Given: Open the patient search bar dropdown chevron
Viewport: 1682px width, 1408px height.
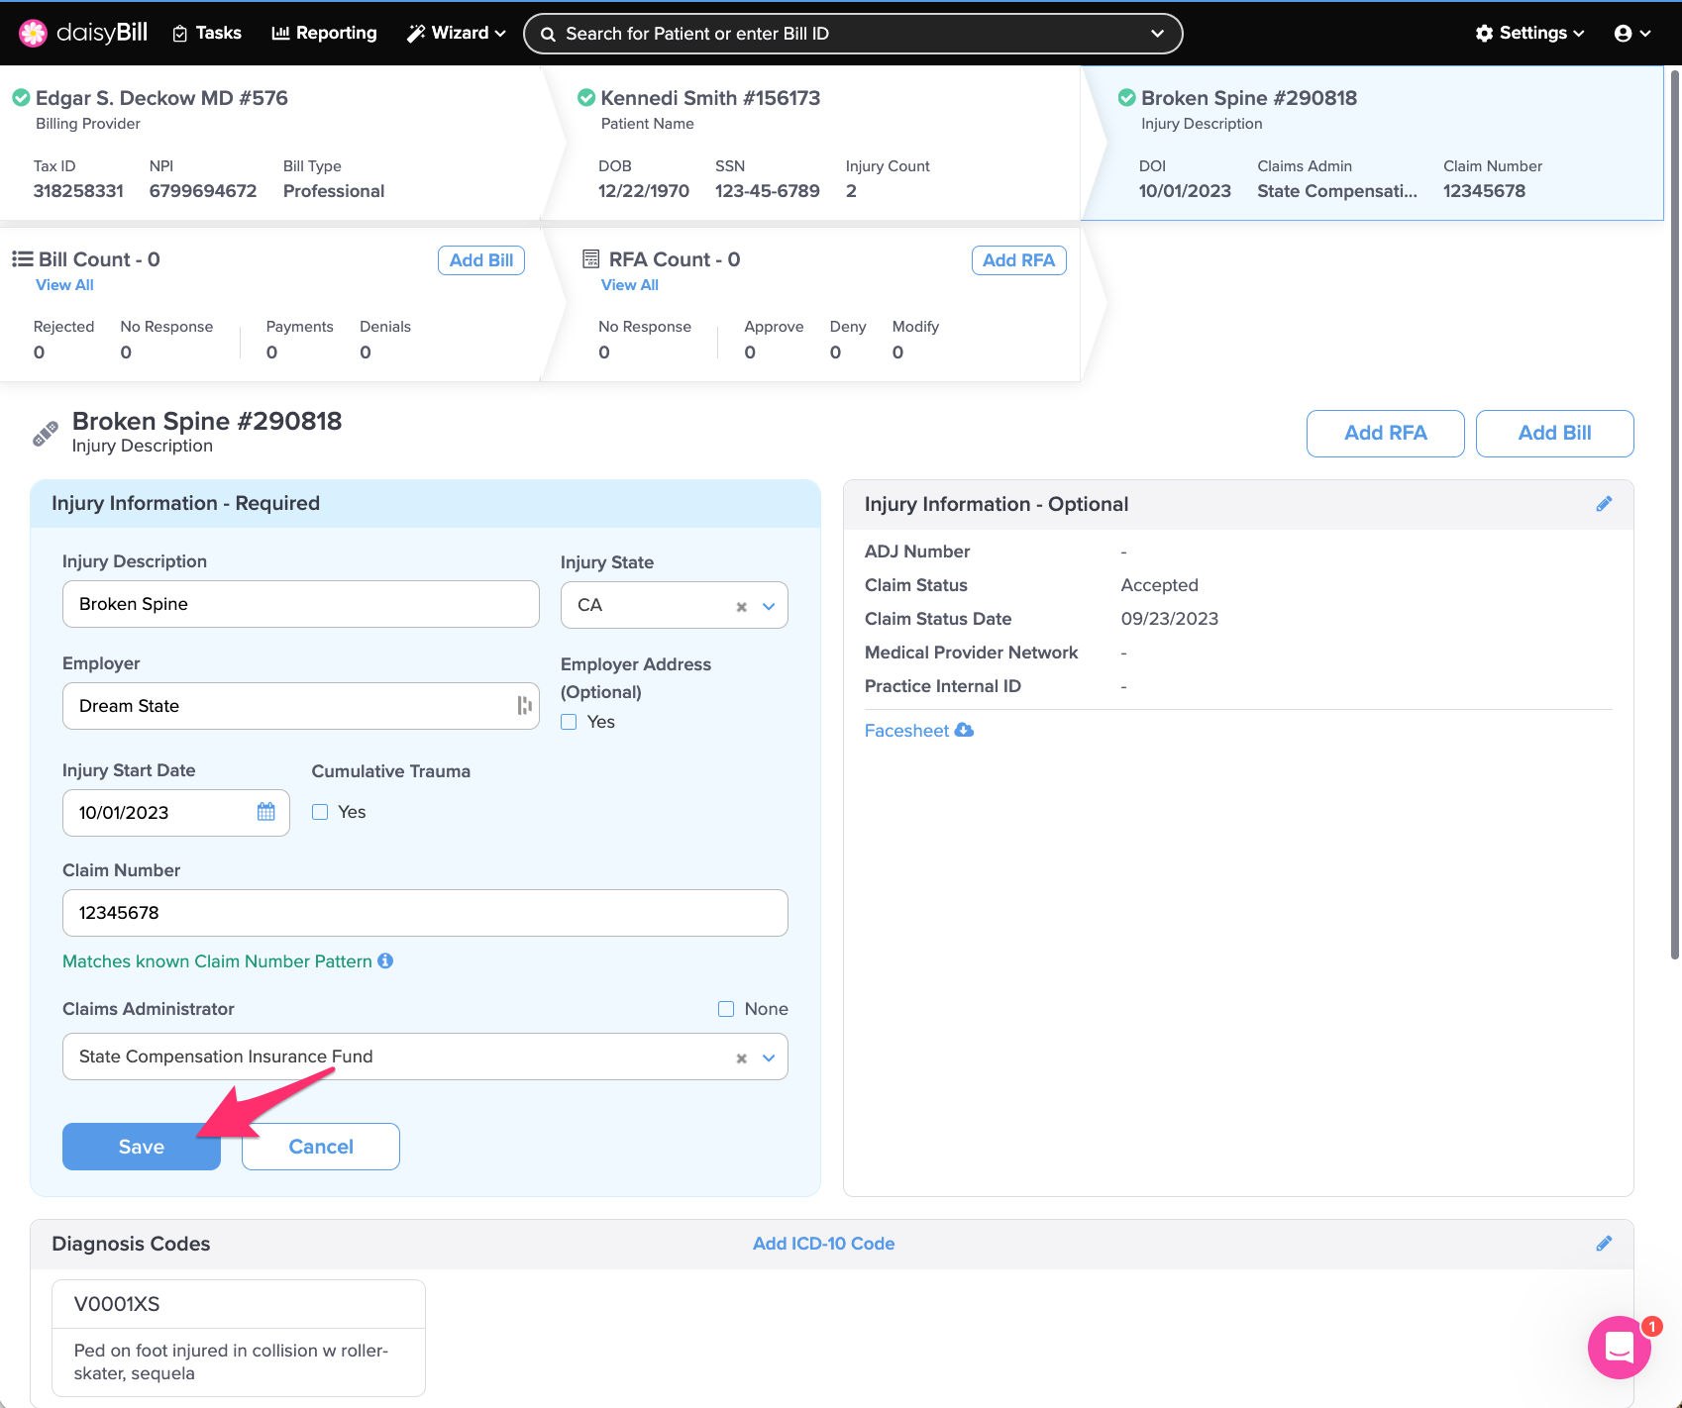Looking at the screenshot, I should (x=1156, y=34).
